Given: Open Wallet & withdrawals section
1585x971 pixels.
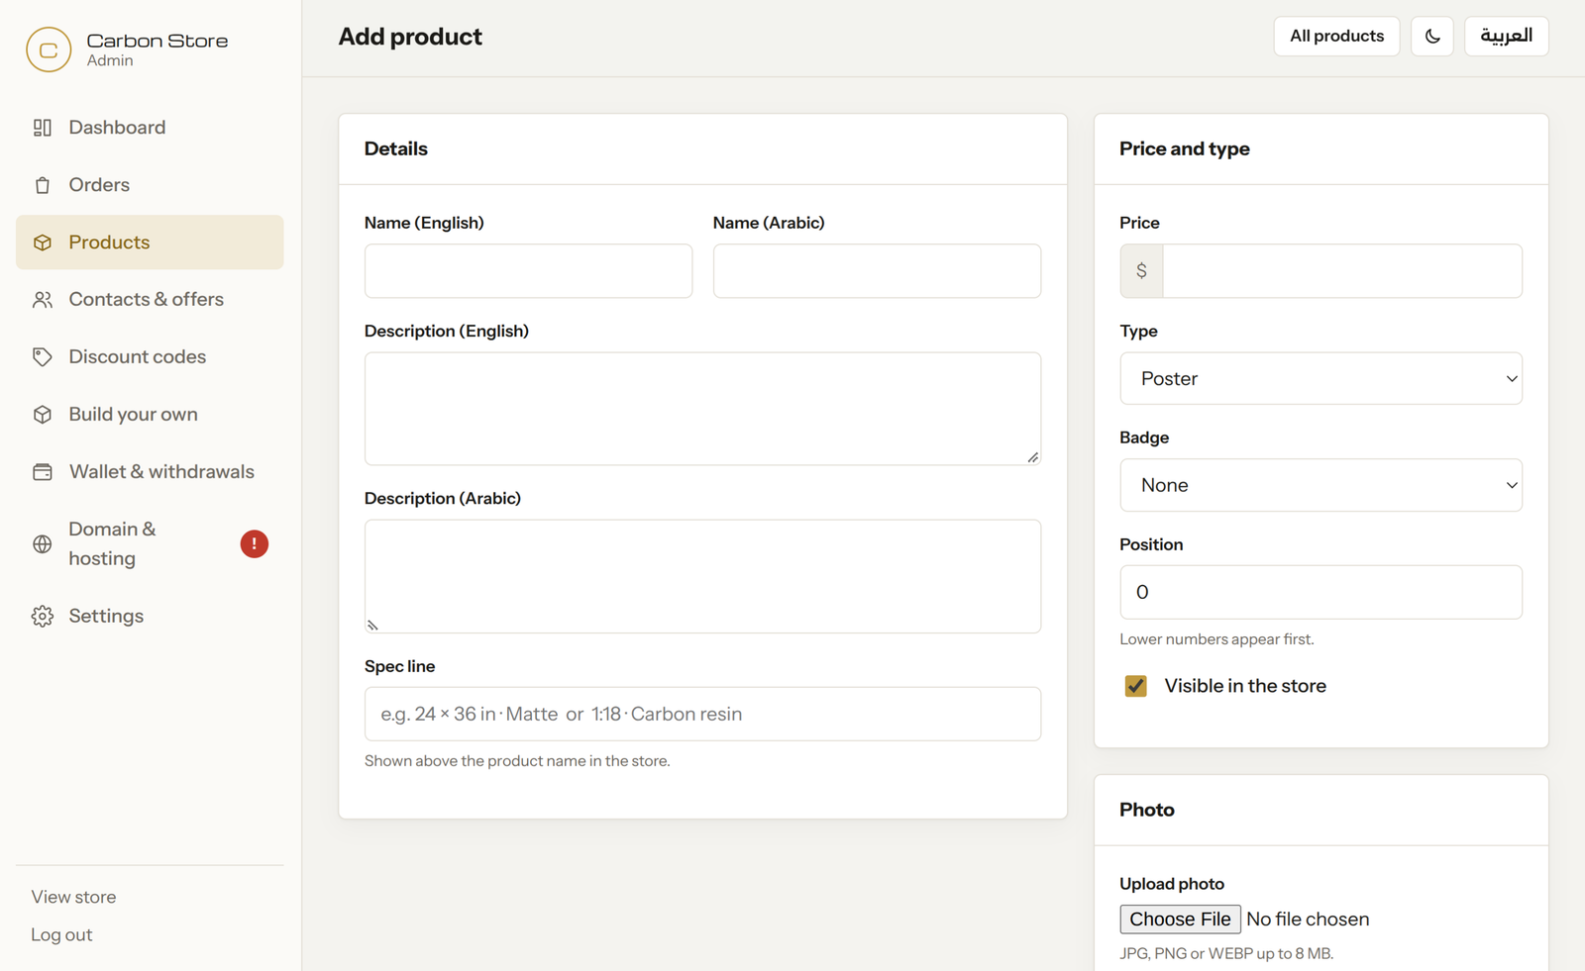Looking at the screenshot, I should coord(150,472).
